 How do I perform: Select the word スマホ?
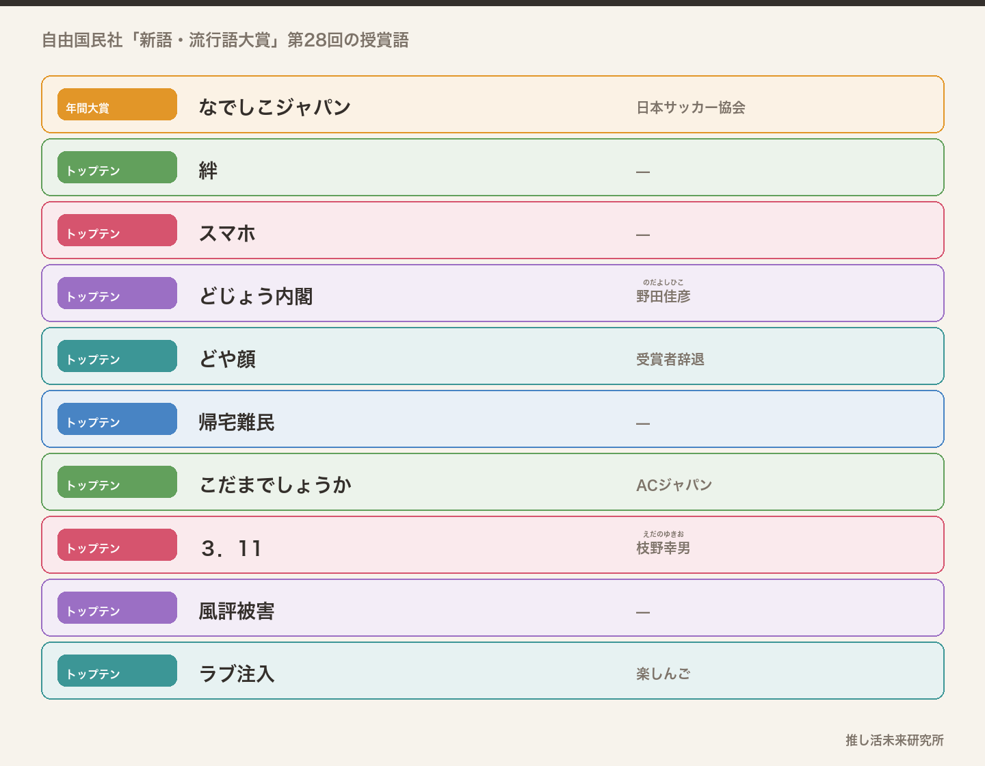[227, 233]
